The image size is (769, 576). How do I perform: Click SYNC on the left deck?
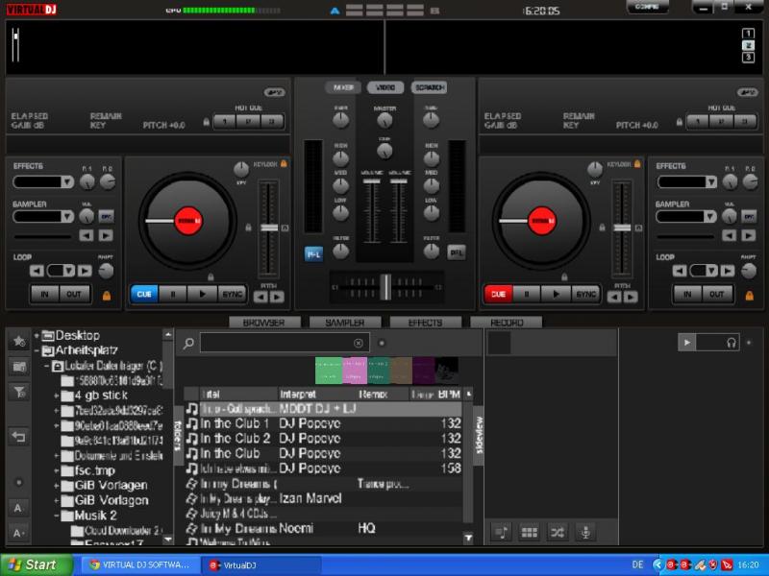coord(232,294)
